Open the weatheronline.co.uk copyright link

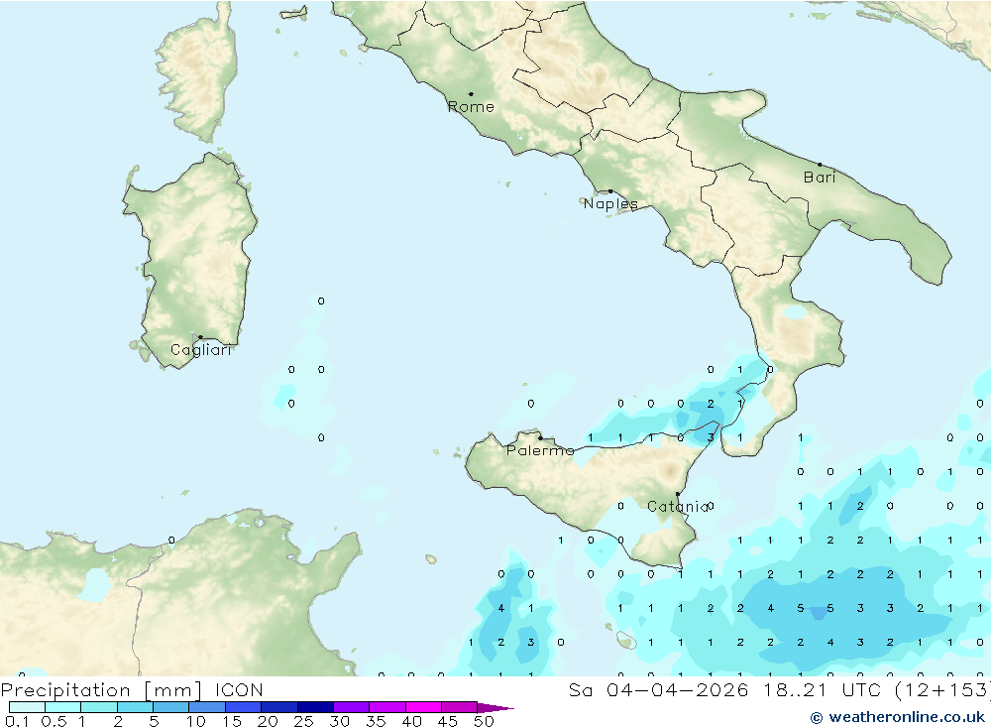click(898, 717)
